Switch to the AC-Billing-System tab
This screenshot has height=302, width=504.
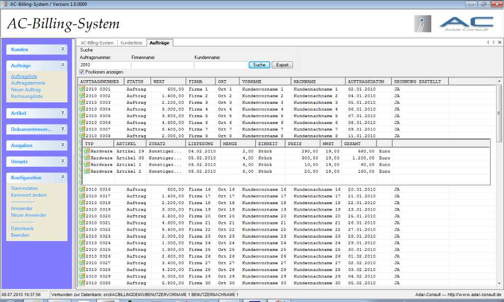click(x=97, y=43)
